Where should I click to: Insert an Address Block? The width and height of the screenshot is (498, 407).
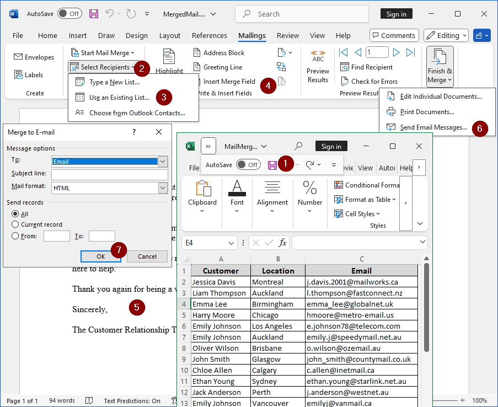coord(219,53)
